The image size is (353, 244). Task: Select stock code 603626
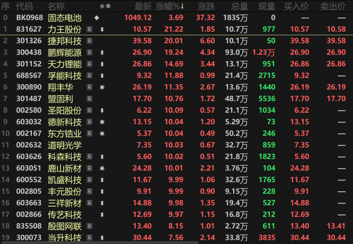pyautogui.click(x=29, y=156)
